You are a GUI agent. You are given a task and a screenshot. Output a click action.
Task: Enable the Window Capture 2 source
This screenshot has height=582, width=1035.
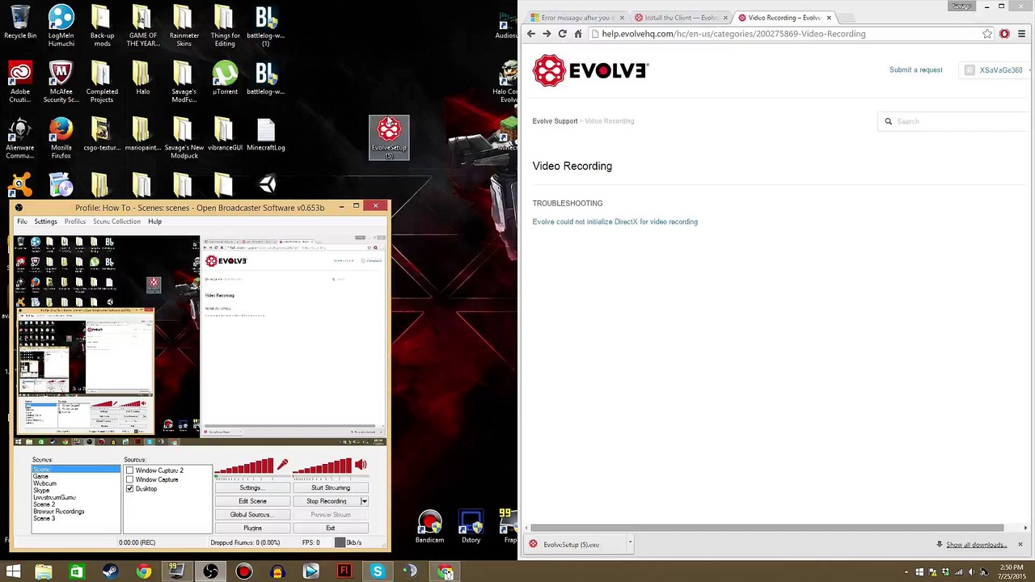click(129, 470)
